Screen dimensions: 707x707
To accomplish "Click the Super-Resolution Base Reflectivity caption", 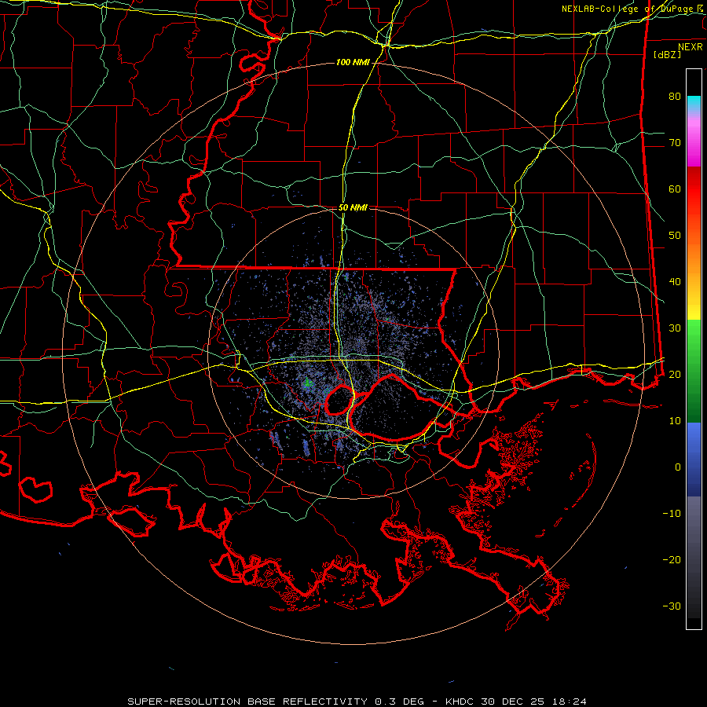I will (x=276, y=702).
